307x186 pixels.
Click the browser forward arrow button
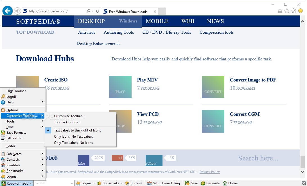click(x=17, y=11)
